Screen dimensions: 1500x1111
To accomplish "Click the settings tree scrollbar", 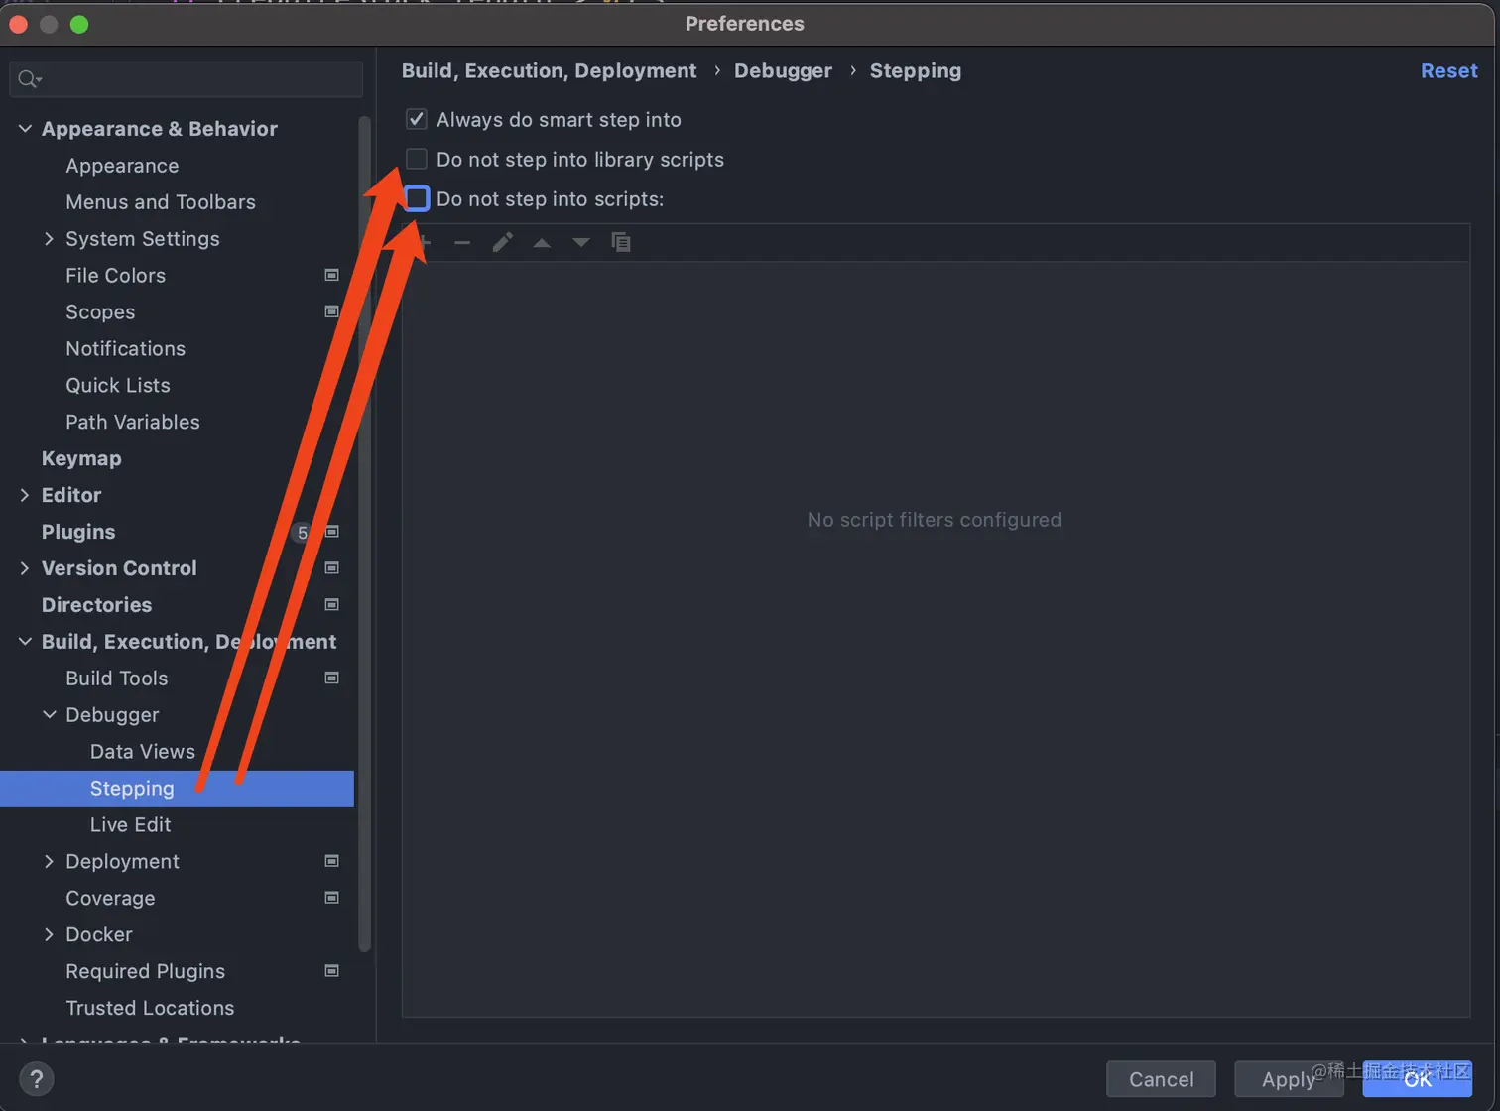I will [x=364, y=536].
